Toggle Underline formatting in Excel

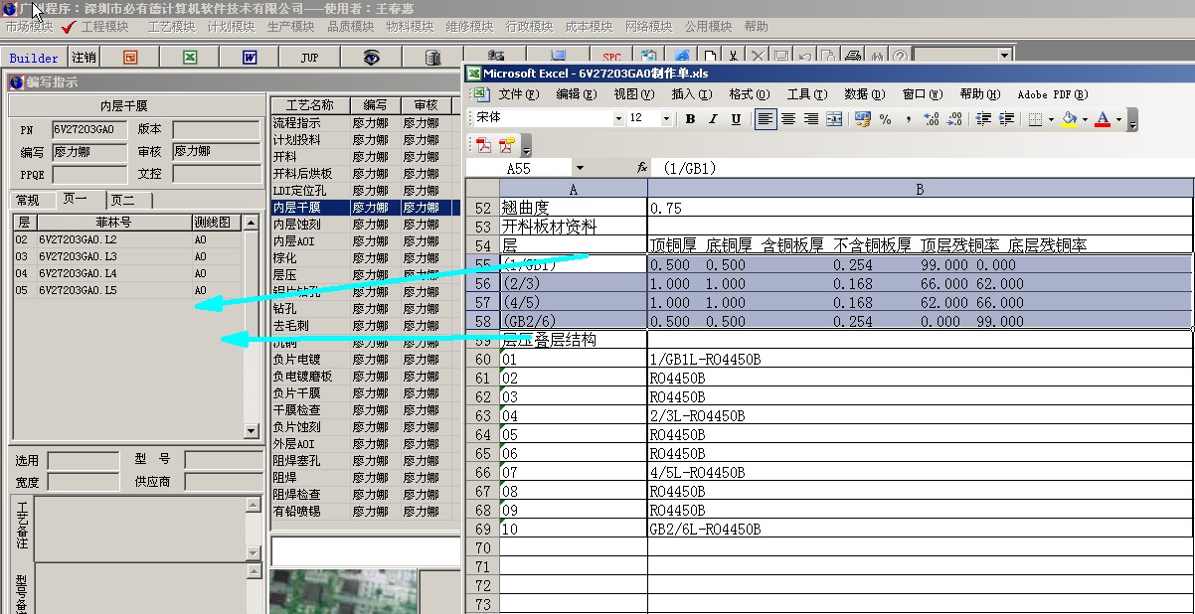[736, 119]
